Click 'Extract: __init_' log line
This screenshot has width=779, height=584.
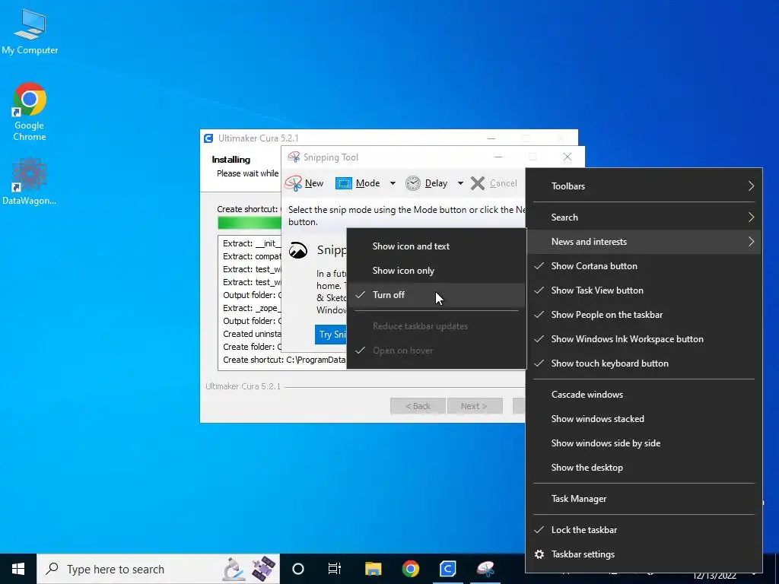(252, 244)
